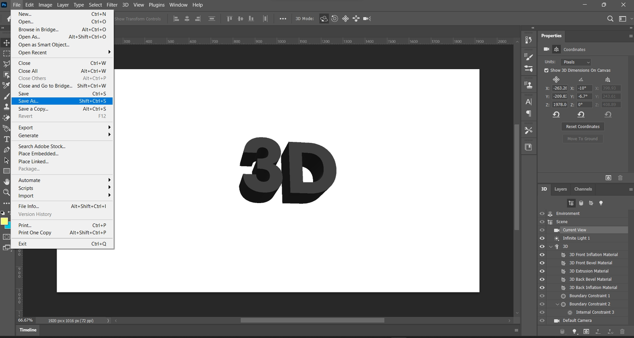Select the Type tool in the toolbar
The height and width of the screenshot is (338, 634).
[6, 139]
